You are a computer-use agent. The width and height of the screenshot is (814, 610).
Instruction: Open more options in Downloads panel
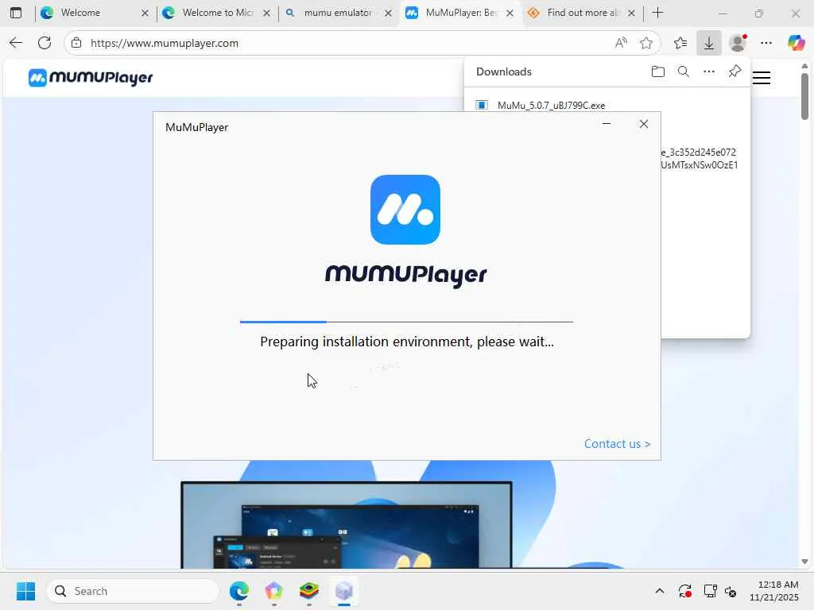click(708, 71)
